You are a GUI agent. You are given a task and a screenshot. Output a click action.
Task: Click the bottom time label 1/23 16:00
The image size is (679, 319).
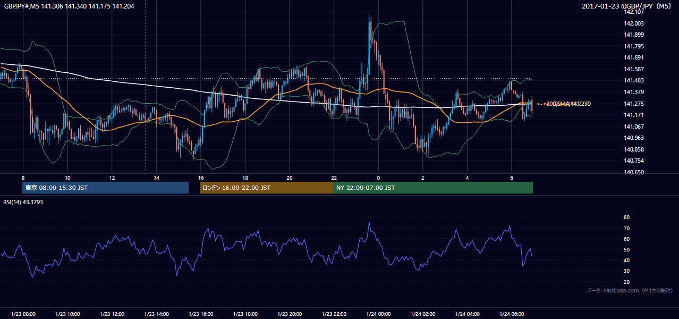pyautogui.click(x=200, y=314)
